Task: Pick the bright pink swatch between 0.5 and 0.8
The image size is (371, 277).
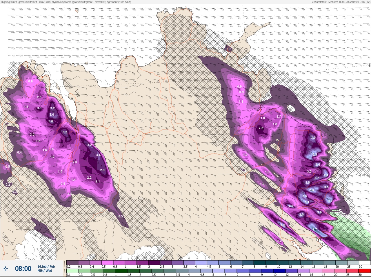Action: point(108,263)
